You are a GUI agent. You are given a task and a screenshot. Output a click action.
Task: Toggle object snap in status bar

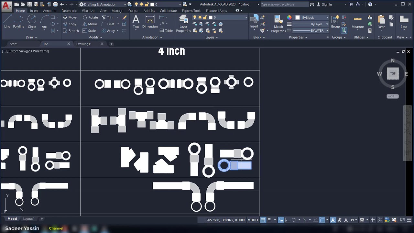(322, 220)
